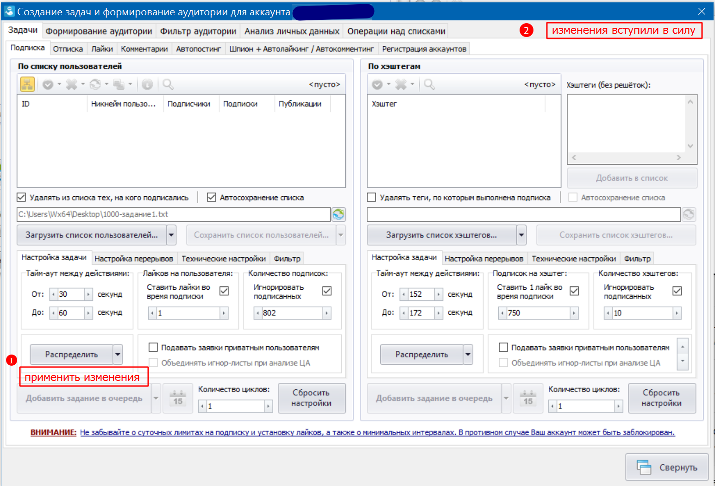Toggle 'Автосохранение списка' under user list

tap(212, 197)
